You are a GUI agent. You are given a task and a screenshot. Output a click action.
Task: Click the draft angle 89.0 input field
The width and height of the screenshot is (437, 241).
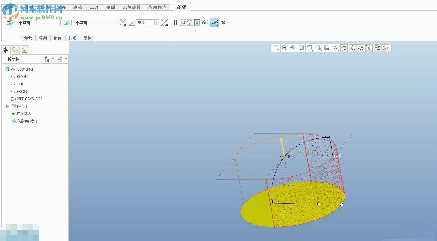(145, 23)
